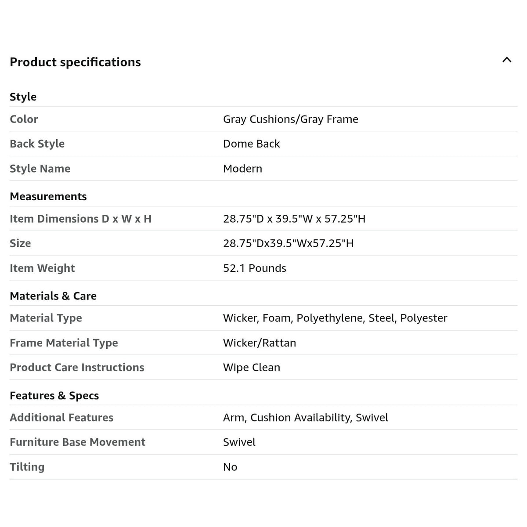The width and height of the screenshot is (527, 527).
Task: Click the Wicker/Rattan frame material value
Action: (259, 343)
